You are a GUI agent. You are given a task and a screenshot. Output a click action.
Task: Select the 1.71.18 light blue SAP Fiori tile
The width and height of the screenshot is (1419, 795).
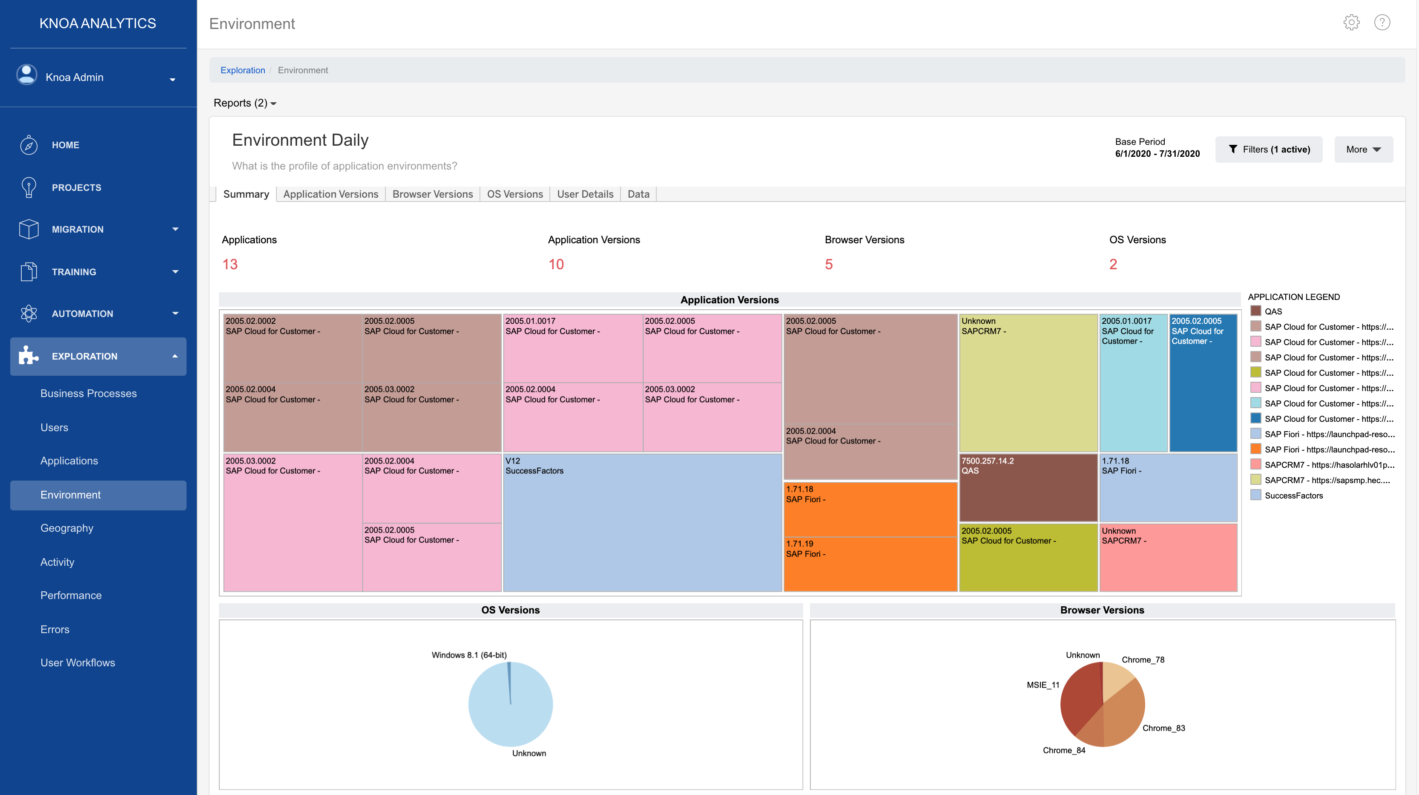pyautogui.click(x=1168, y=487)
